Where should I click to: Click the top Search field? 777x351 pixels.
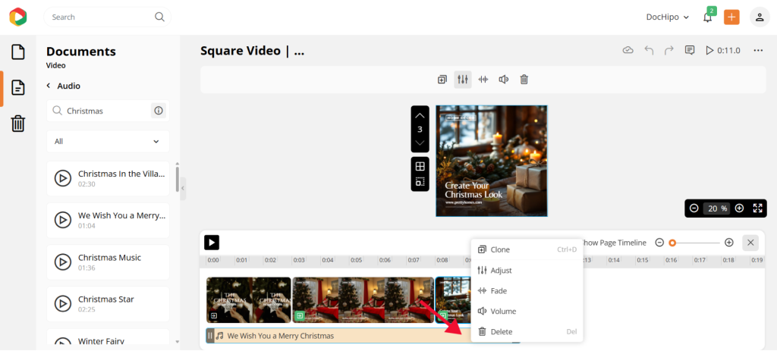(107, 17)
